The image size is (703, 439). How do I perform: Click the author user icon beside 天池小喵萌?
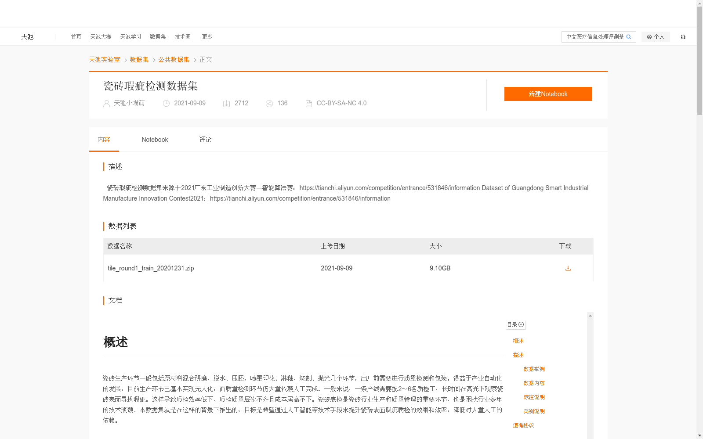click(x=106, y=104)
